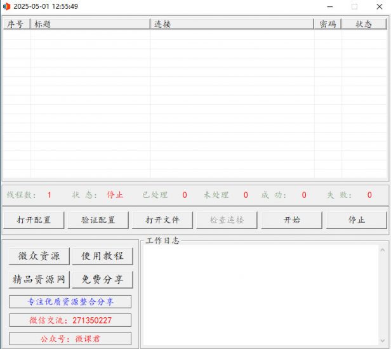391x349 pixels.
Task: Click the 验证配置 button
Action: pos(98,220)
